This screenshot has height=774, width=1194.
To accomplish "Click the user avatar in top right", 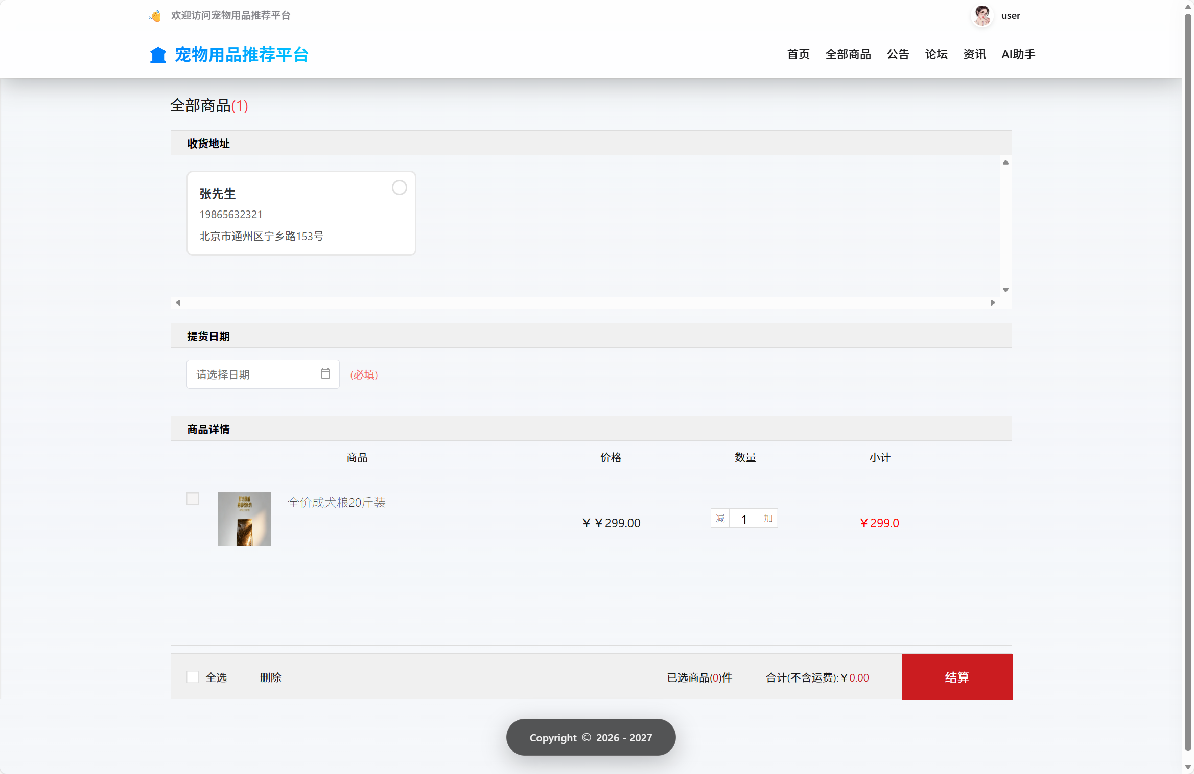I will tap(981, 15).
